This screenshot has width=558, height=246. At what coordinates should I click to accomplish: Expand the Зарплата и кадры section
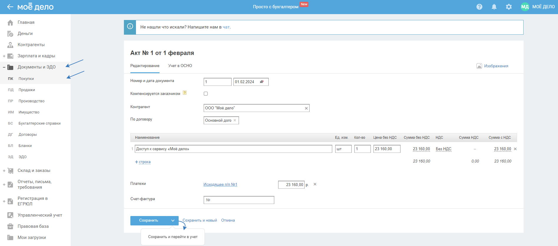tap(4, 56)
